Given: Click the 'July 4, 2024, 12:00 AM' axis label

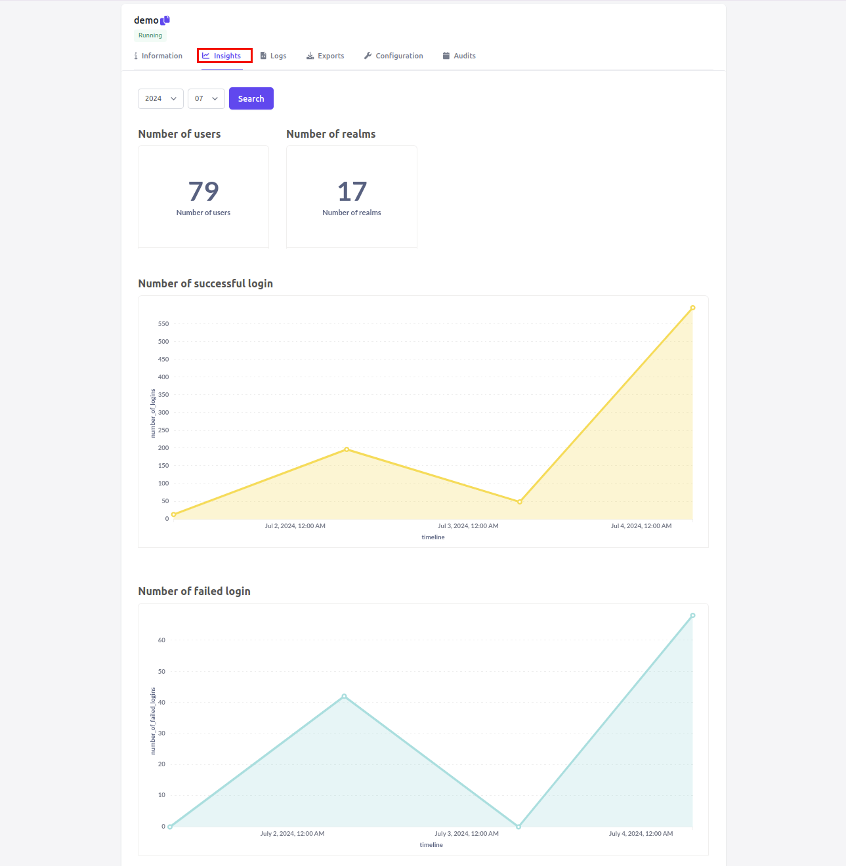Looking at the screenshot, I should point(641,834).
